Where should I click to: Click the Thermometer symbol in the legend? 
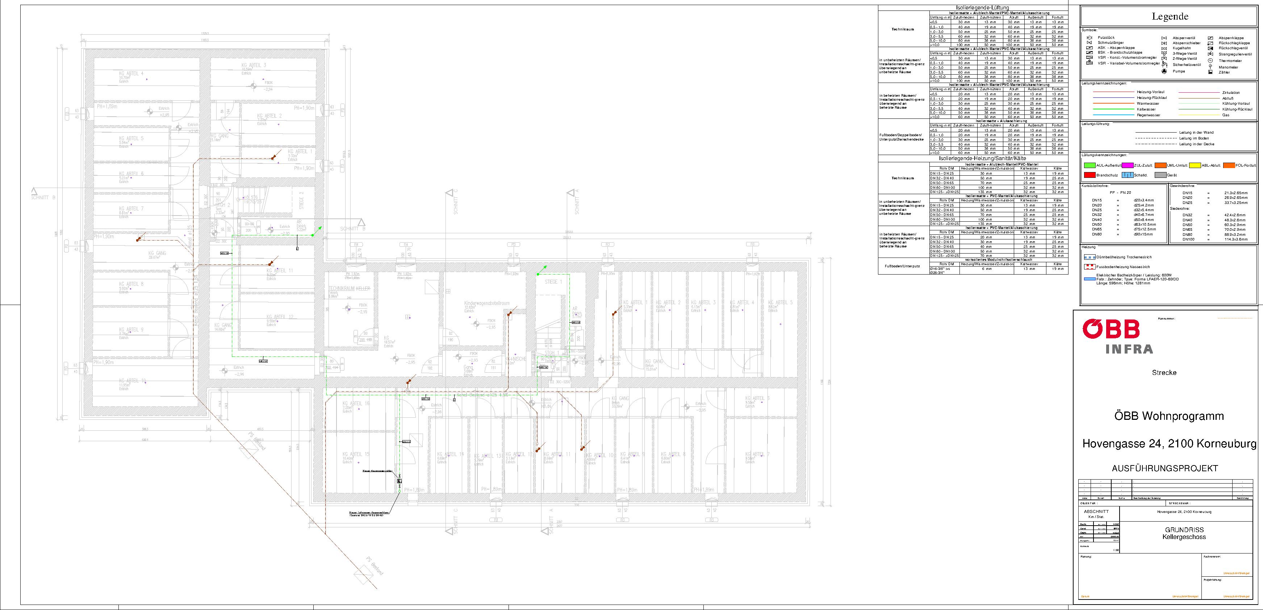coord(1210,61)
